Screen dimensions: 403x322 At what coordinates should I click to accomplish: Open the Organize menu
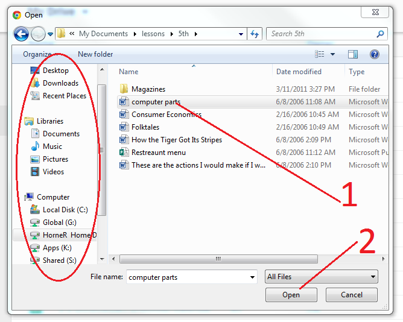point(40,54)
